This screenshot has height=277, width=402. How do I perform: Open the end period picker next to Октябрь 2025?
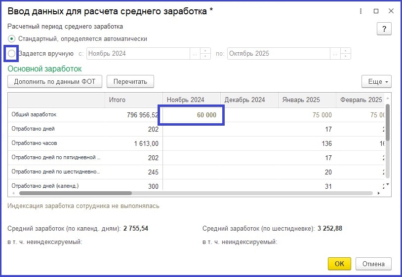click(335, 53)
